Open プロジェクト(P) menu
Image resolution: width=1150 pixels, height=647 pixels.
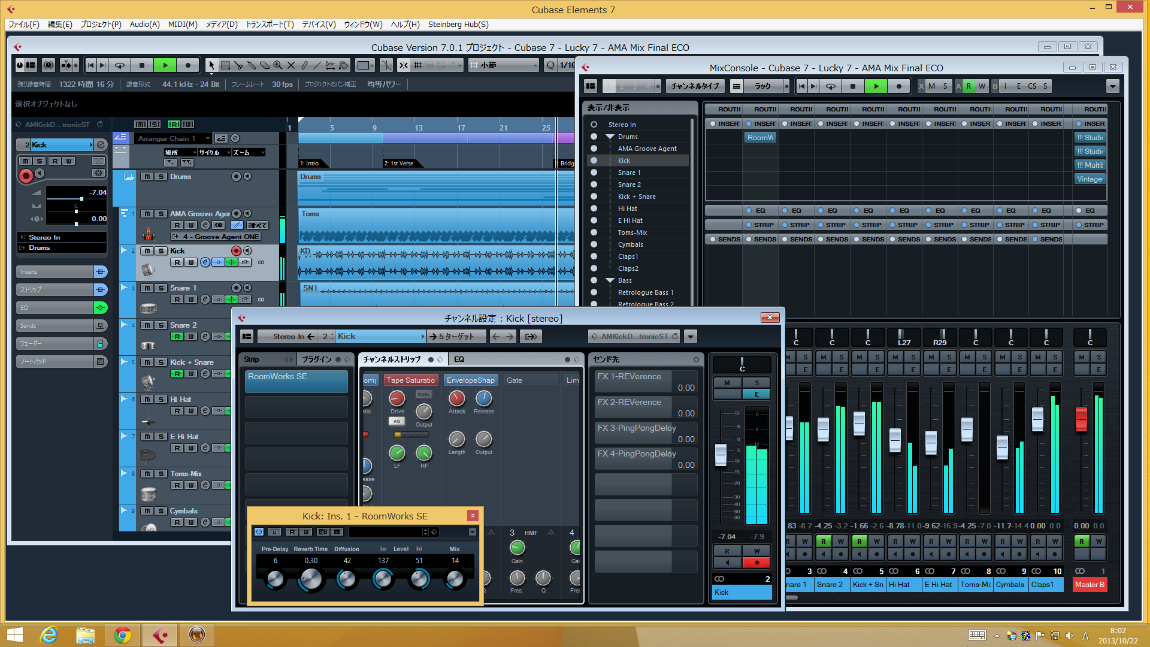[101, 24]
